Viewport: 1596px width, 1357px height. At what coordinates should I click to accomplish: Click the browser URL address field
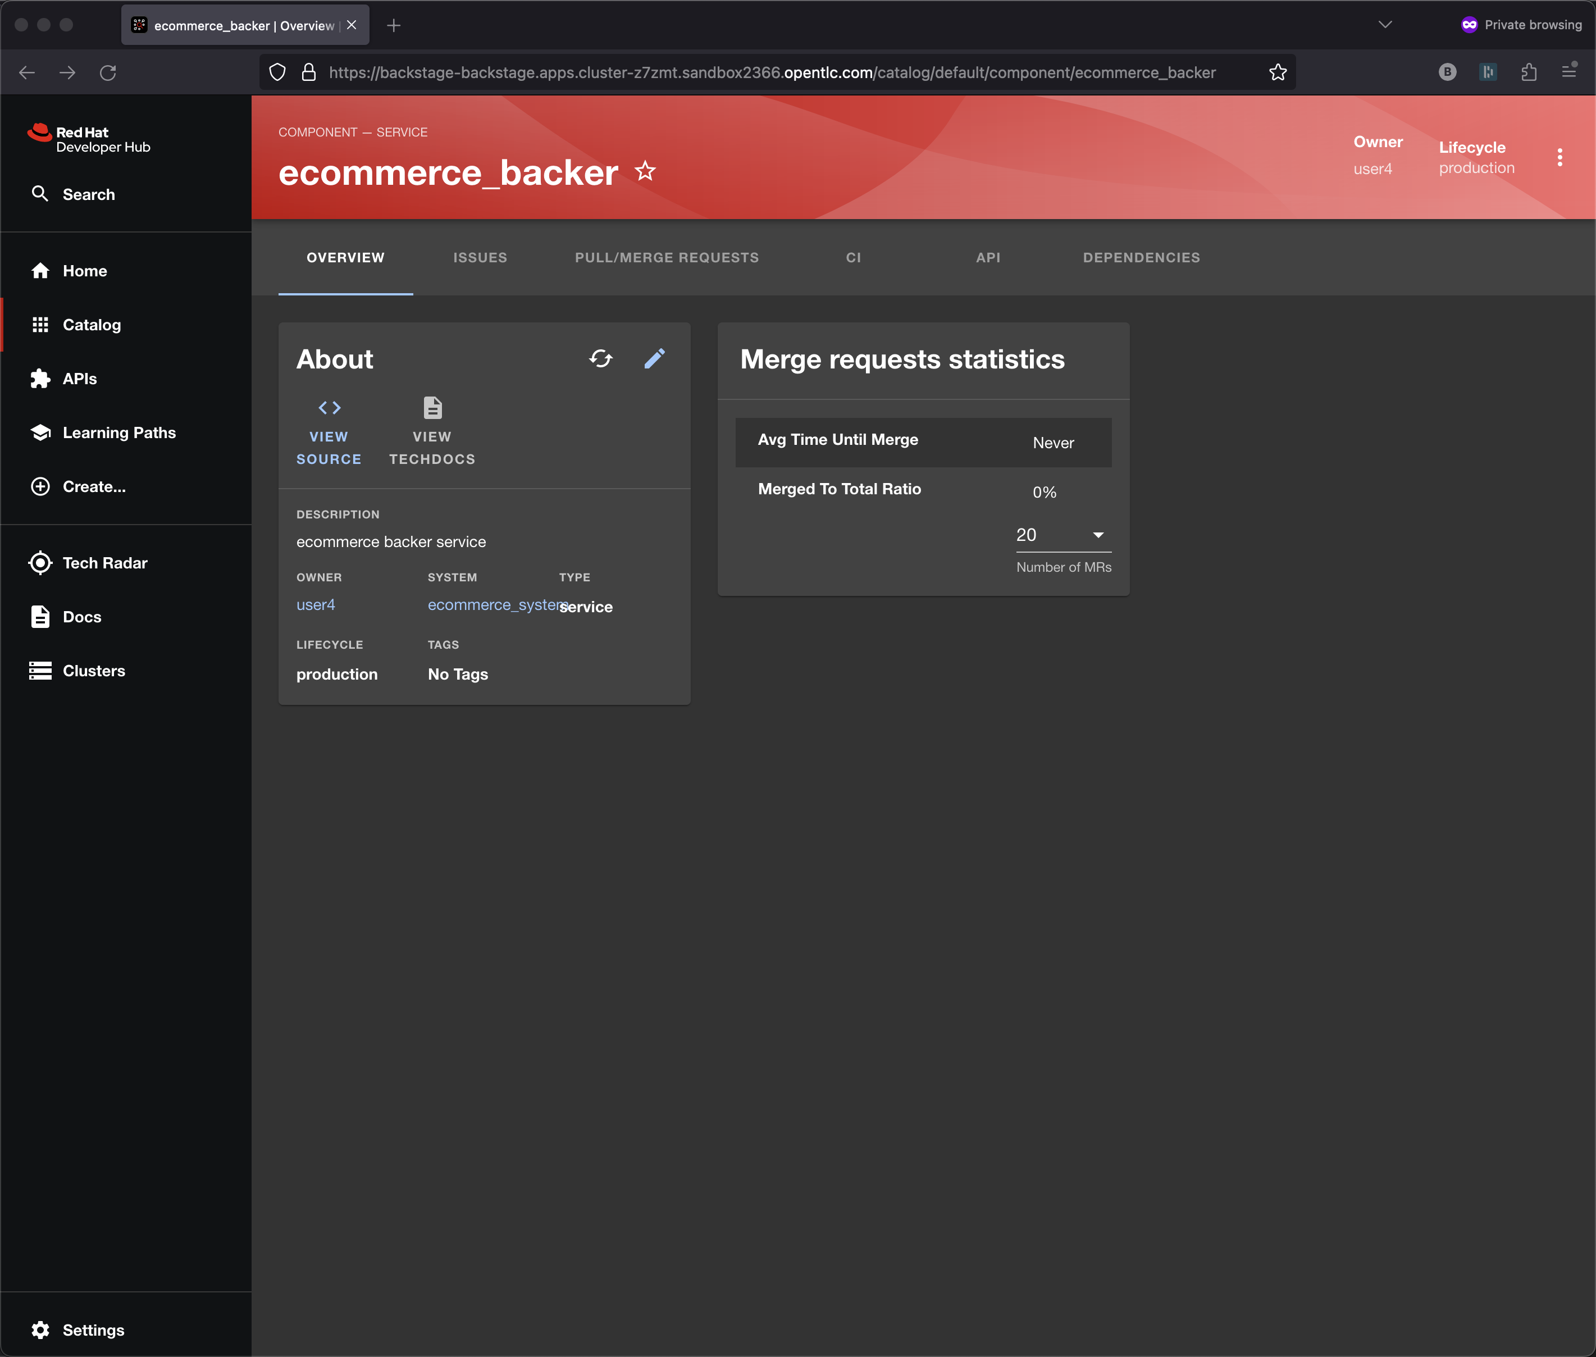(x=772, y=72)
